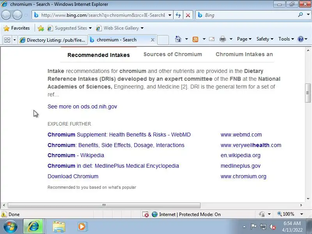The height and width of the screenshot is (234, 312).
Task: Open a new blank tab
Action: 163,40
